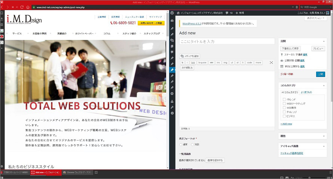Screen dimensions: 333x179
Task: Open the address bar history dropdown
Action: pyautogui.click(x=293, y=7)
